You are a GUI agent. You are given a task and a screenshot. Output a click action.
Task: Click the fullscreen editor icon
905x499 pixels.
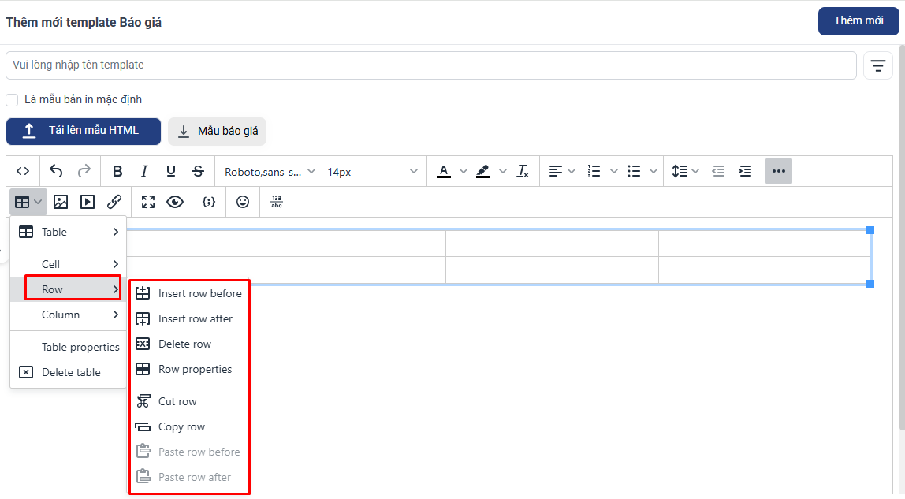click(x=148, y=202)
